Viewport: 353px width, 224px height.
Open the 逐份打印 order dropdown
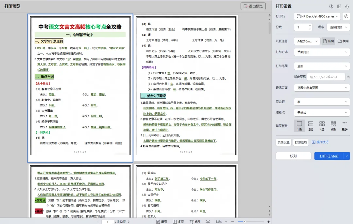tap(338, 27)
